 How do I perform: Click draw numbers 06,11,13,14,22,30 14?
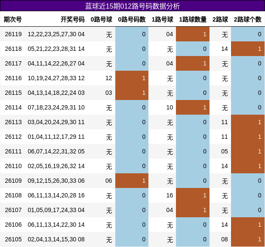(x=56, y=225)
